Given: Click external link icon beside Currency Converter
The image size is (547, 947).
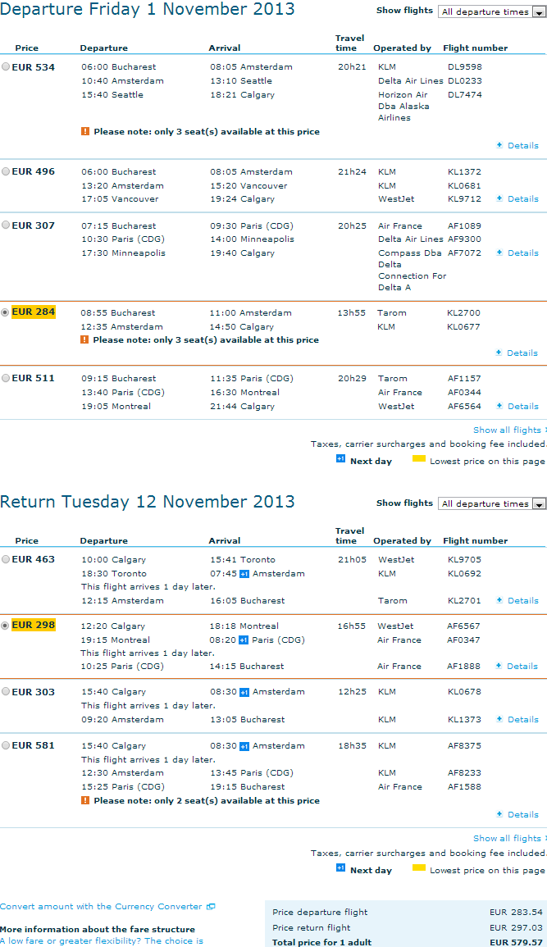Looking at the screenshot, I should 211,907.
